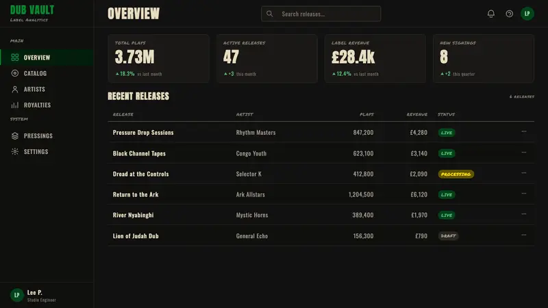This screenshot has width=548, height=308.
Task: Click the Catalog disc icon
Action: (x=14, y=73)
